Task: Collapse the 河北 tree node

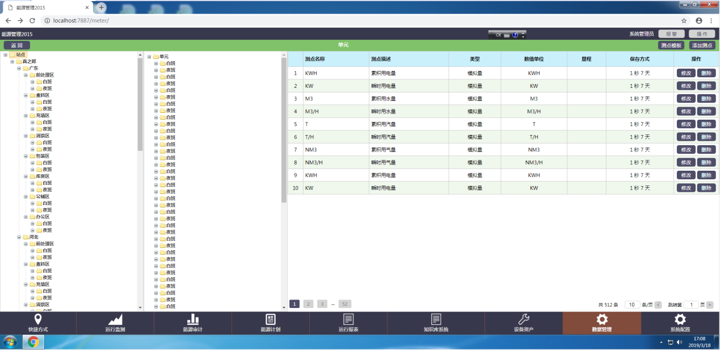Action: [19, 237]
